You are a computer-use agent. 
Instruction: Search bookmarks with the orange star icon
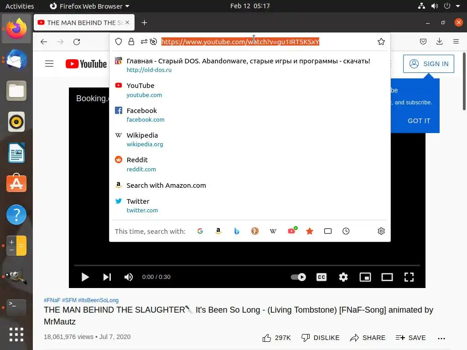pyautogui.click(x=310, y=231)
